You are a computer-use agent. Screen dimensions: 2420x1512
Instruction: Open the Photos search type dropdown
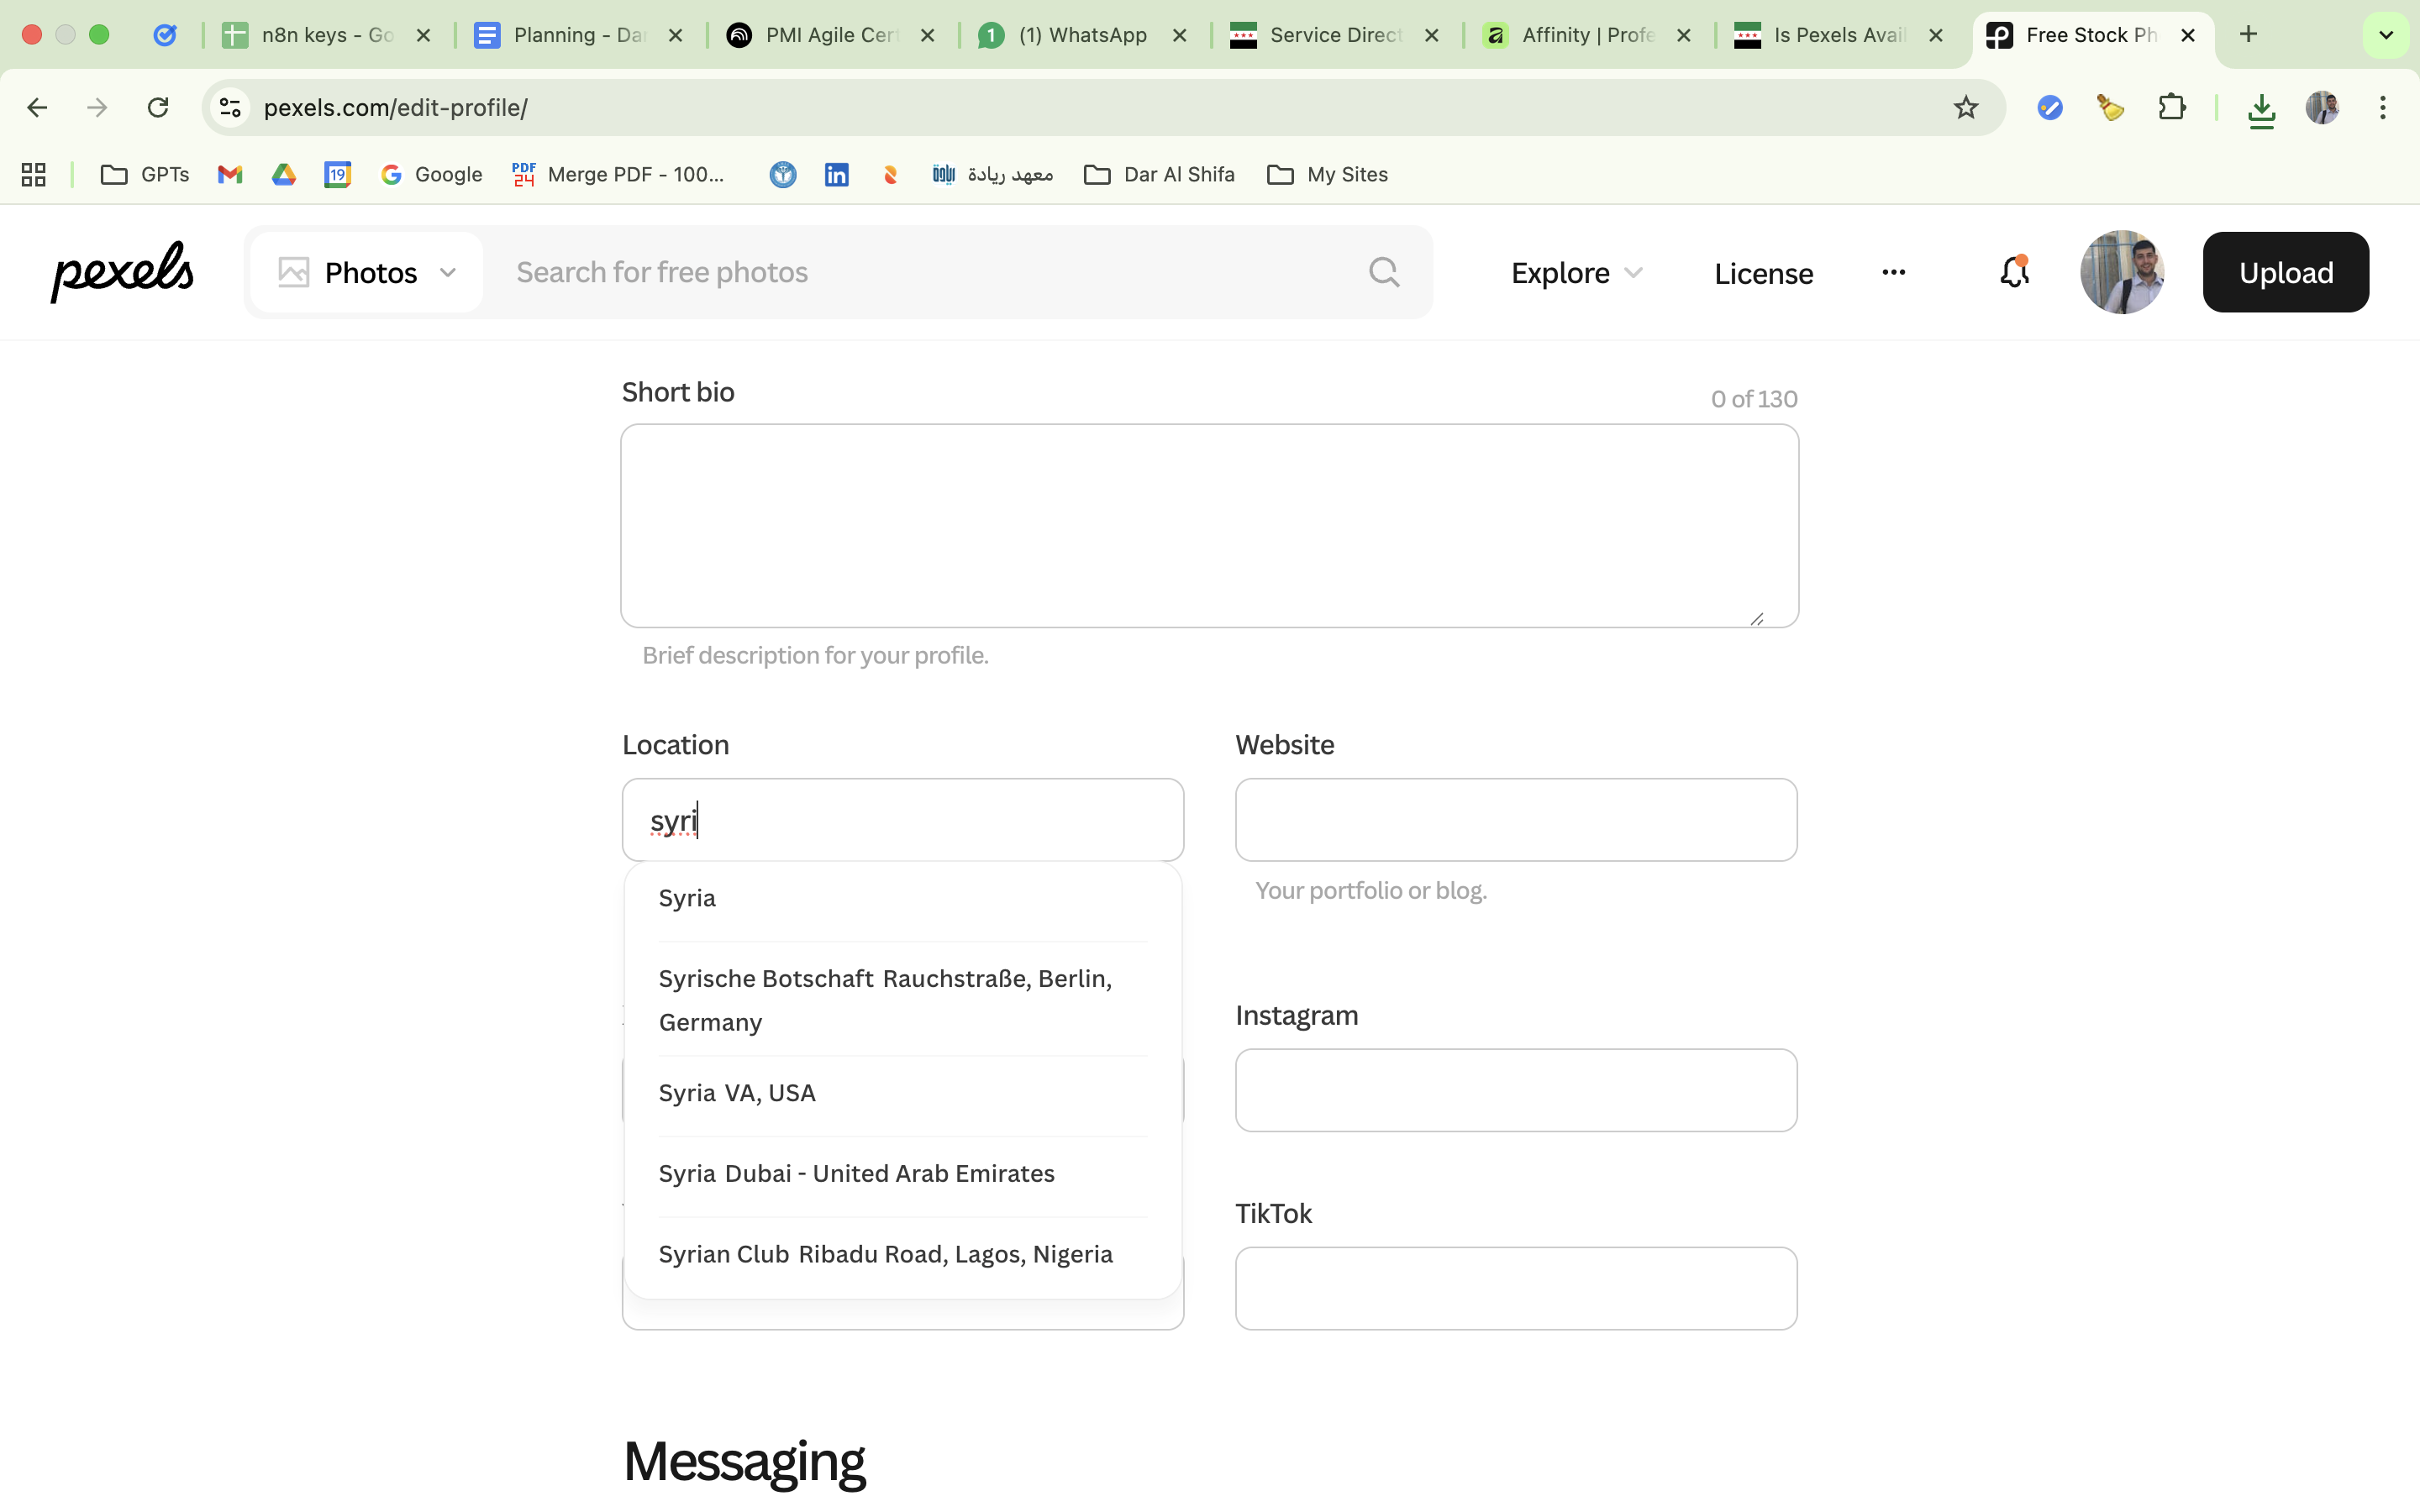tap(367, 272)
